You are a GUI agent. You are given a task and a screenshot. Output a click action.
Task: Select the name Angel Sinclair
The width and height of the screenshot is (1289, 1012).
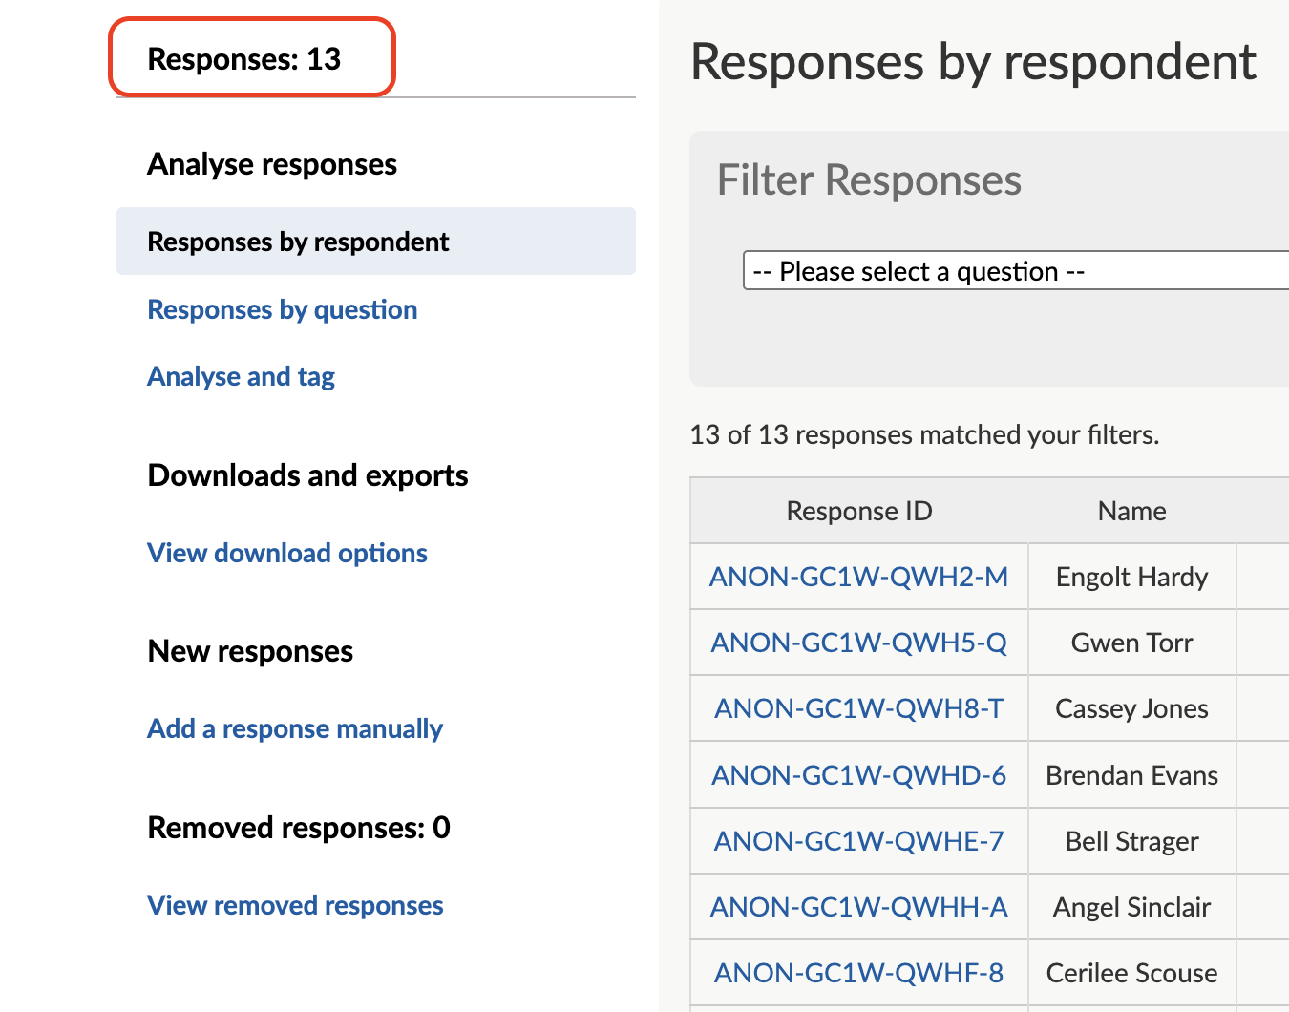1132,906
